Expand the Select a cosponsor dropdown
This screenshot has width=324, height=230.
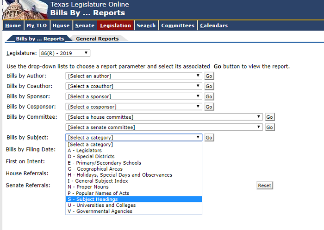click(134, 107)
